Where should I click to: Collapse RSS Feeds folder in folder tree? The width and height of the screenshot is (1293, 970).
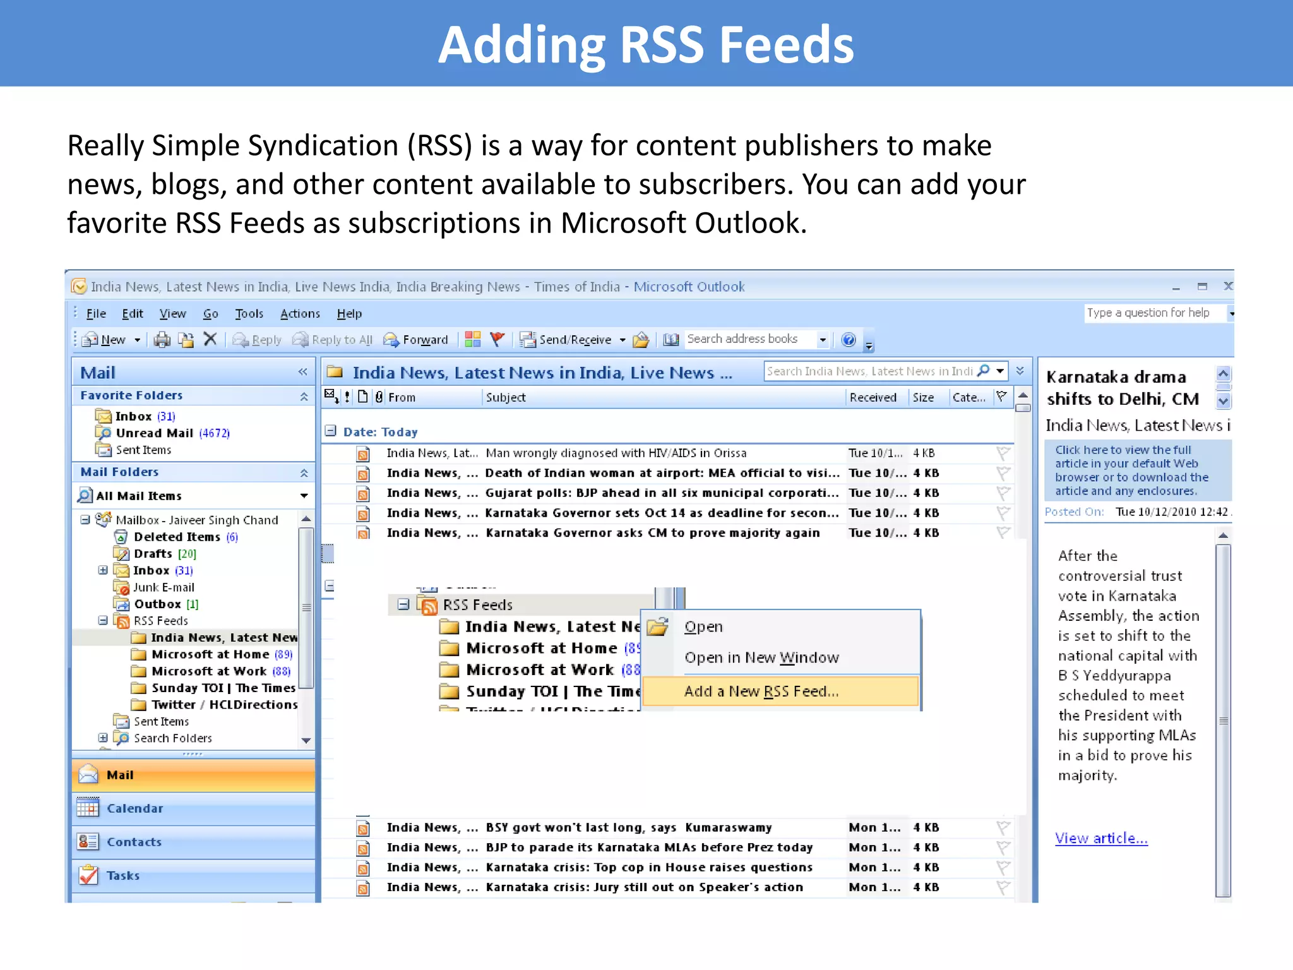103,621
